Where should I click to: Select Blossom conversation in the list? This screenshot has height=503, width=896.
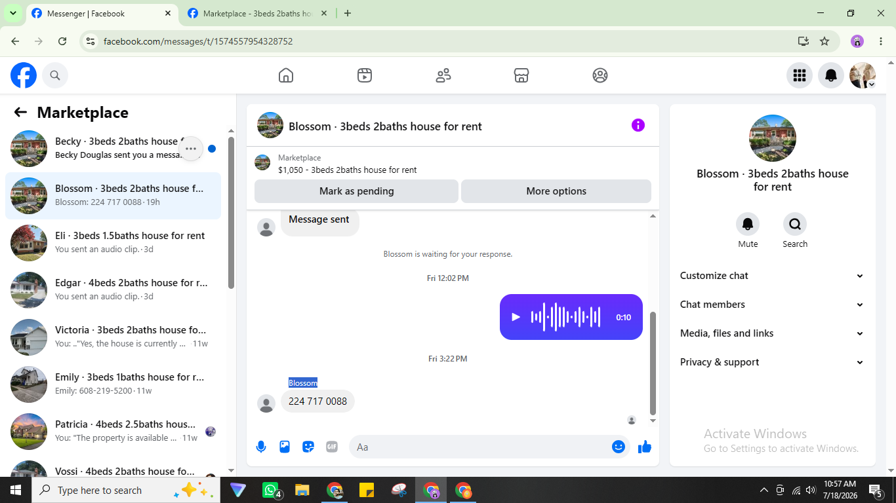tap(113, 196)
